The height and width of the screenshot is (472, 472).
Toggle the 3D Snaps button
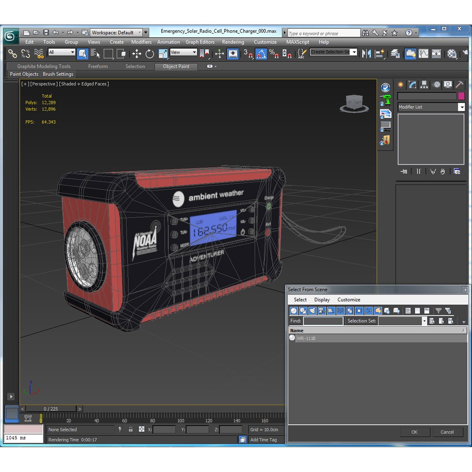tap(248, 54)
